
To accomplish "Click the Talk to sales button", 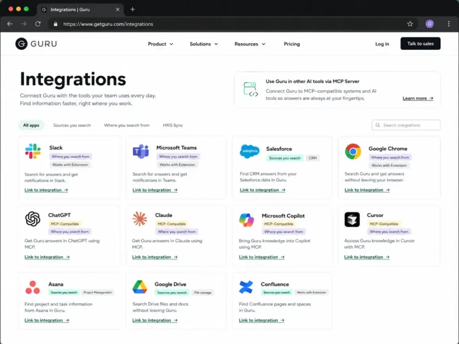I will (x=420, y=43).
